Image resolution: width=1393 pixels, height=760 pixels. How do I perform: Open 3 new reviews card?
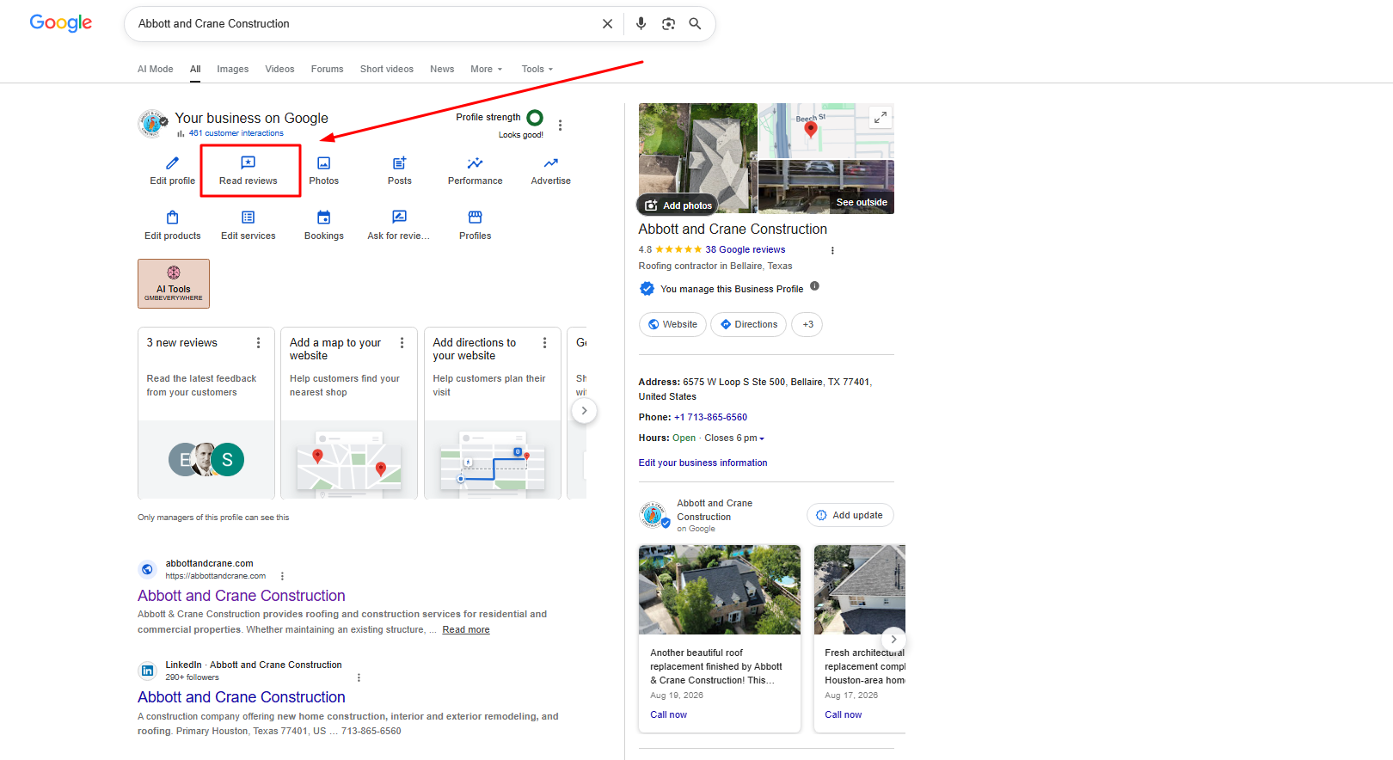point(206,413)
